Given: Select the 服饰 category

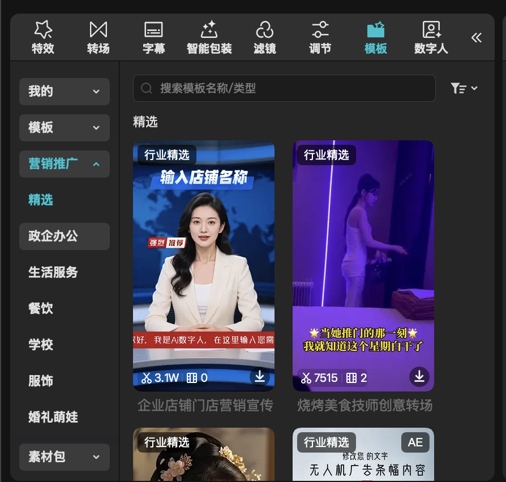Looking at the screenshot, I should point(41,381).
